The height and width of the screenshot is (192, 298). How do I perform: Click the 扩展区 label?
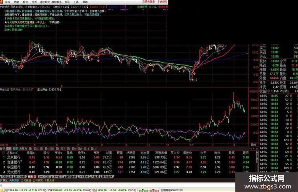coord(3,180)
